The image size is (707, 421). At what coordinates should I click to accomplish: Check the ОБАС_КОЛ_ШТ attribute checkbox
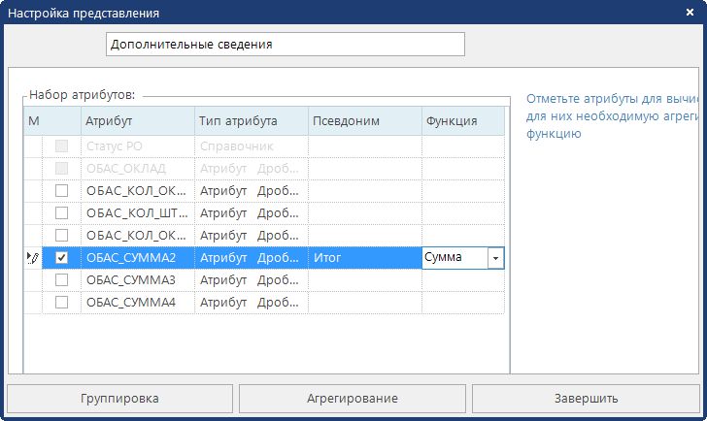62,213
